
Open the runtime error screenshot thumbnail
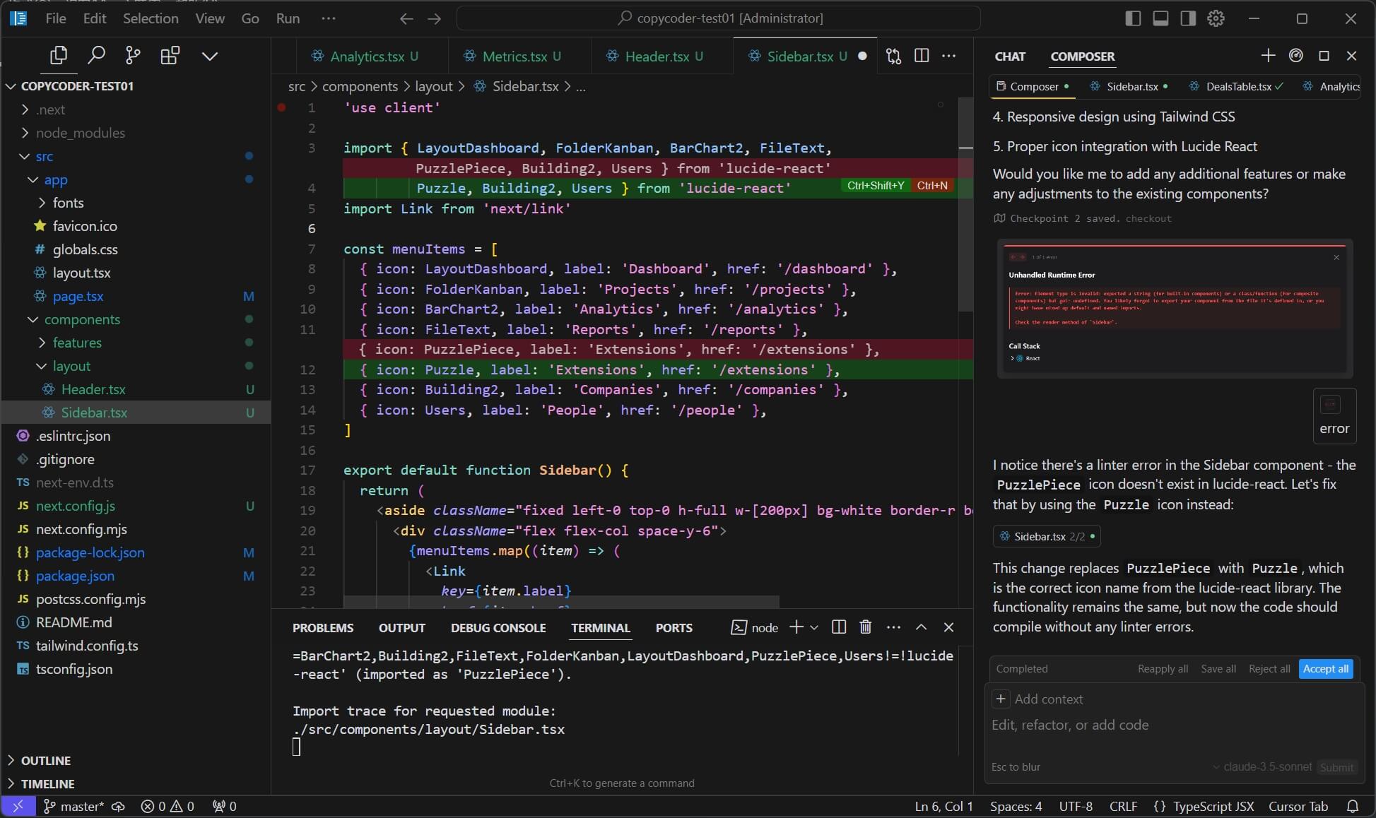click(x=1175, y=309)
